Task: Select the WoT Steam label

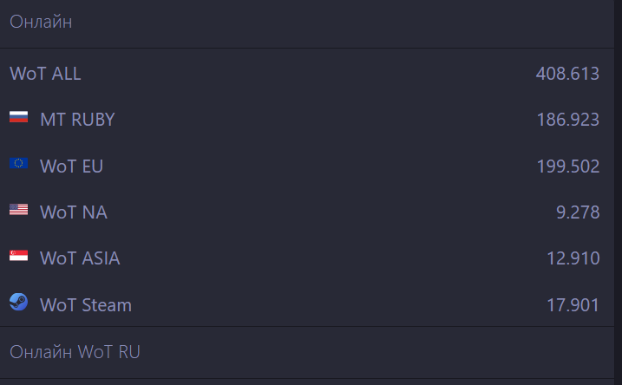Action: pos(86,305)
